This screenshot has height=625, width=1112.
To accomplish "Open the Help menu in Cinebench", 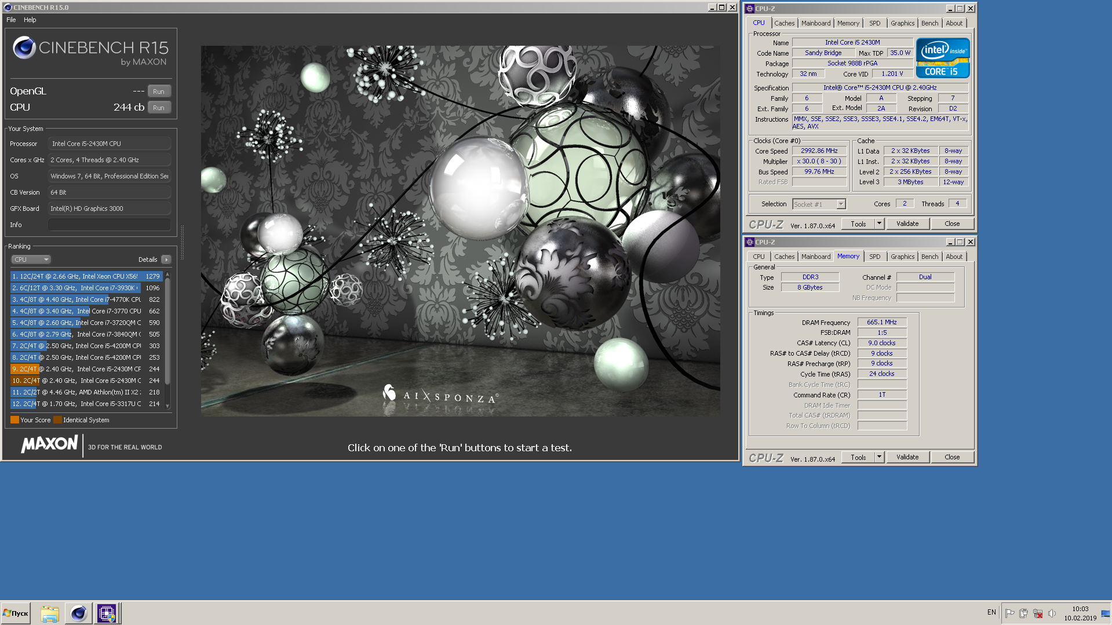I will (30, 20).
